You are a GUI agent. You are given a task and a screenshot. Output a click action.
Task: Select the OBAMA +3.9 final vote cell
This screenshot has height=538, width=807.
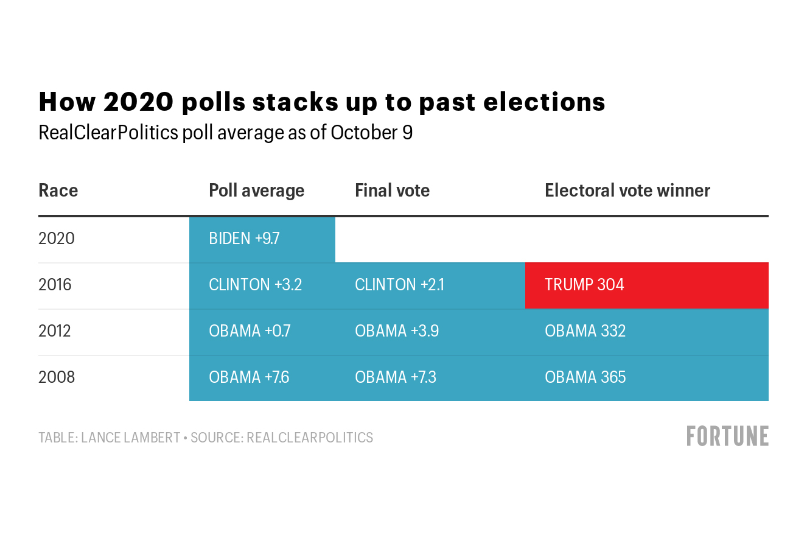430,331
